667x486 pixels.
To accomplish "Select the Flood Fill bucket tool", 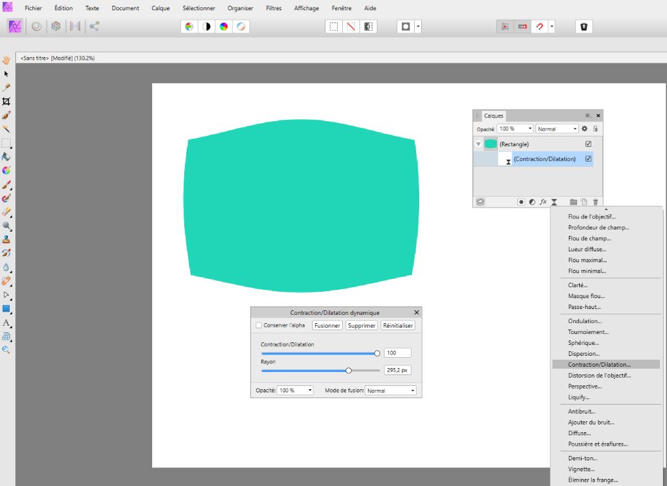I will click(x=6, y=156).
